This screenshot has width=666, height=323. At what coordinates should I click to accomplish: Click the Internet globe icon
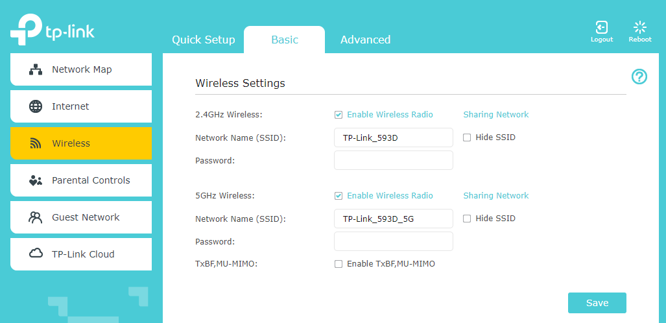coord(36,106)
